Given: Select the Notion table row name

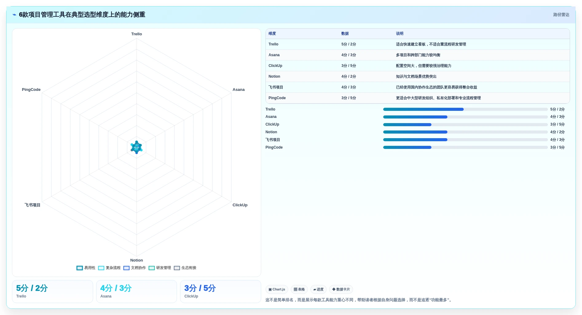Looking at the screenshot, I should click(274, 76).
